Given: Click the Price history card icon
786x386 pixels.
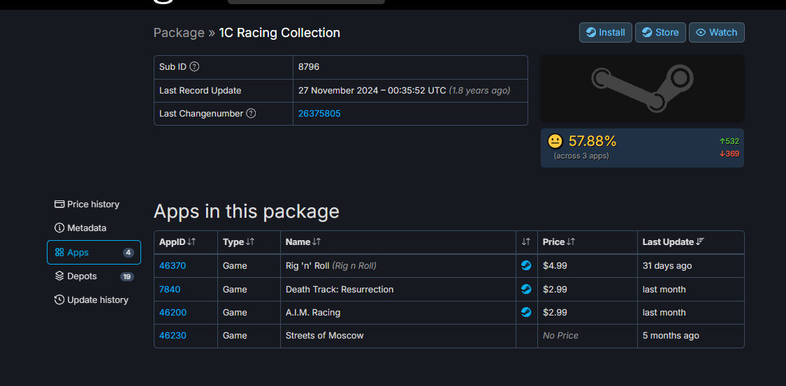Looking at the screenshot, I should pyautogui.click(x=59, y=205).
